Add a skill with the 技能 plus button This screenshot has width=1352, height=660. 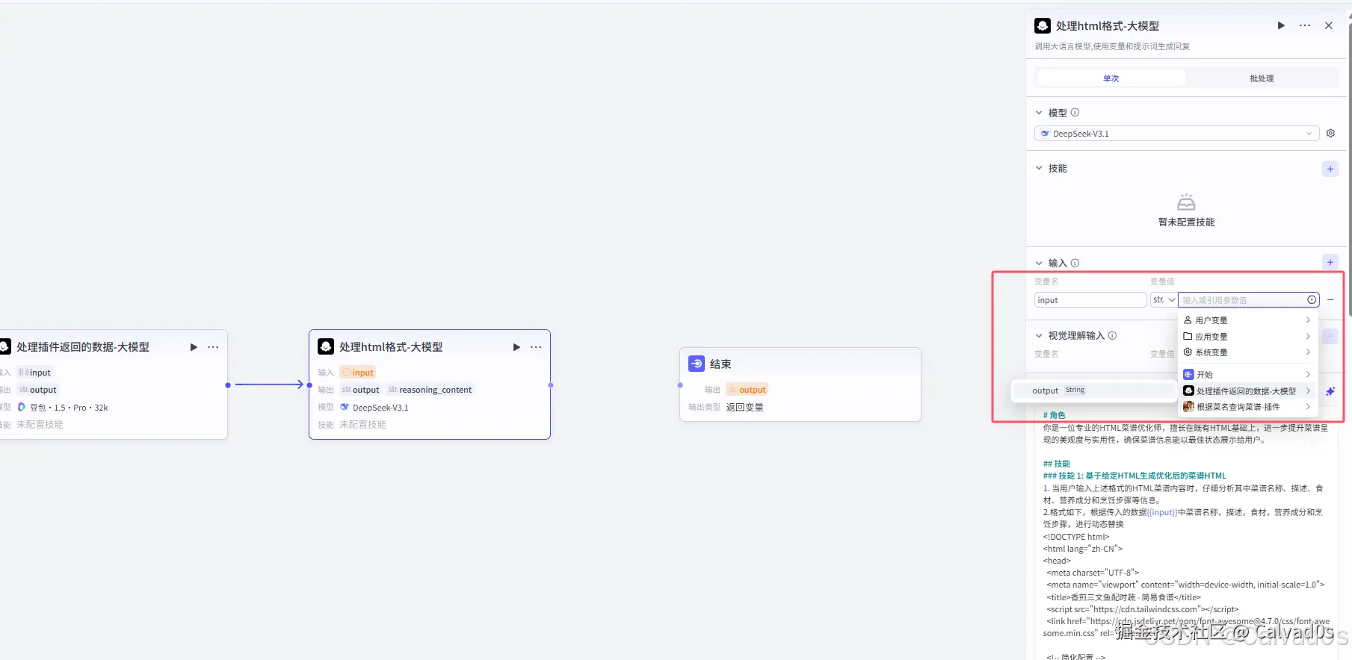1330,169
